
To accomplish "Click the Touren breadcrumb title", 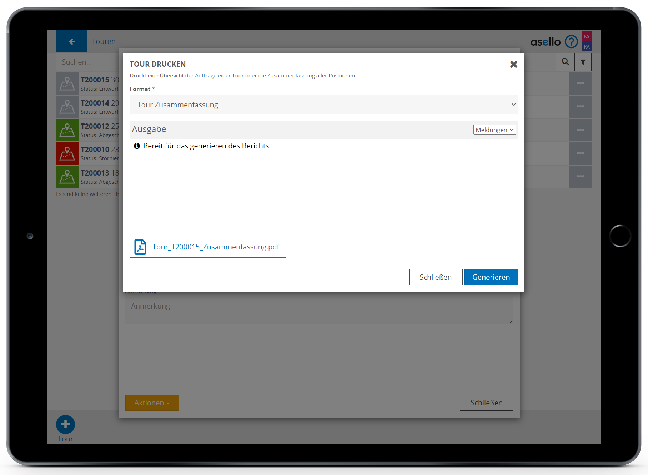I will click(x=104, y=41).
